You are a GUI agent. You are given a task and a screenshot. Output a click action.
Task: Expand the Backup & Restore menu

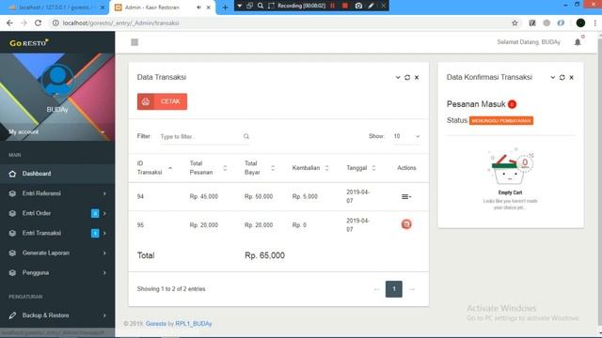click(57, 315)
